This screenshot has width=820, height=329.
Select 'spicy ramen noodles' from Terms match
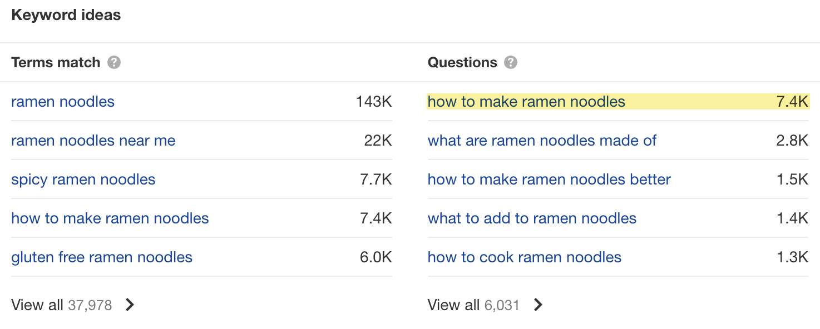pyautogui.click(x=83, y=180)
